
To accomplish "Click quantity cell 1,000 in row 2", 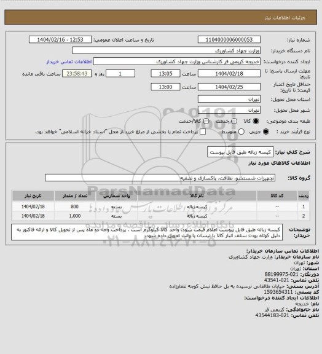I will tap(75, 216).
